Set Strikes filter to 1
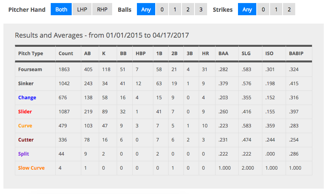This screenshot has height=194, width=328. pyautogui.click(x=276, y=9)
